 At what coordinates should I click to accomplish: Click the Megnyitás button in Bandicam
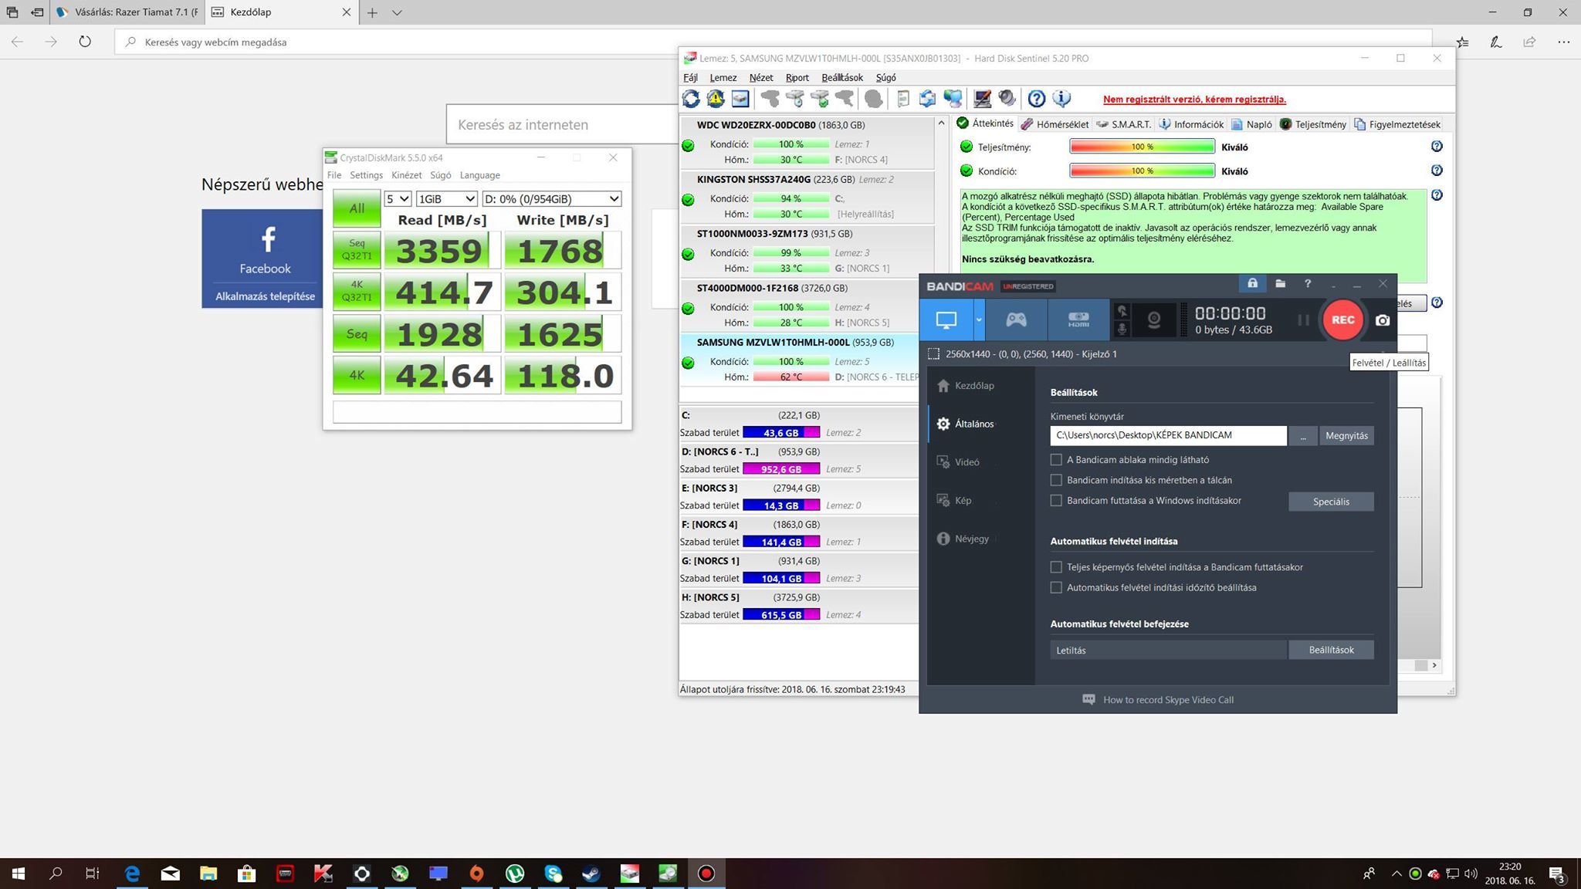coord(1346,435)
